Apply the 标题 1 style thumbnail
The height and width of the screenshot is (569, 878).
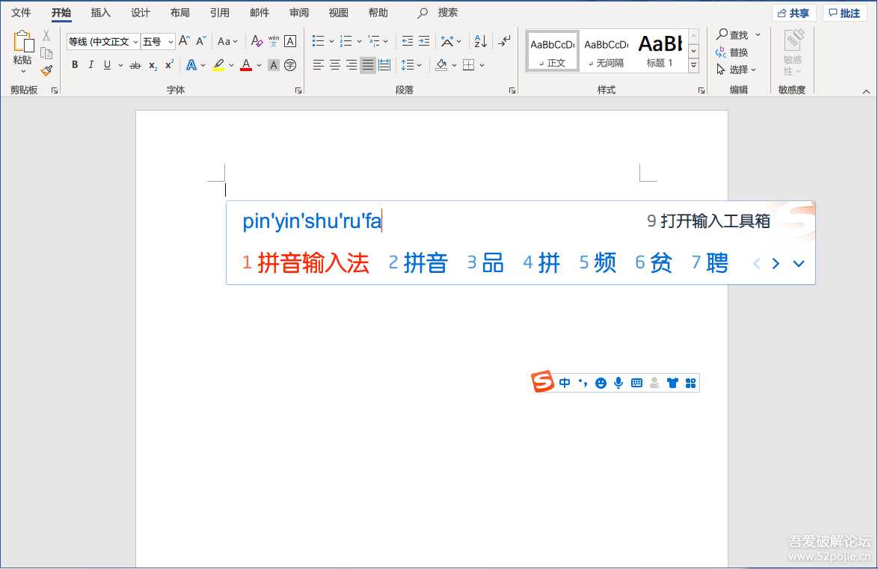point(660,51)
